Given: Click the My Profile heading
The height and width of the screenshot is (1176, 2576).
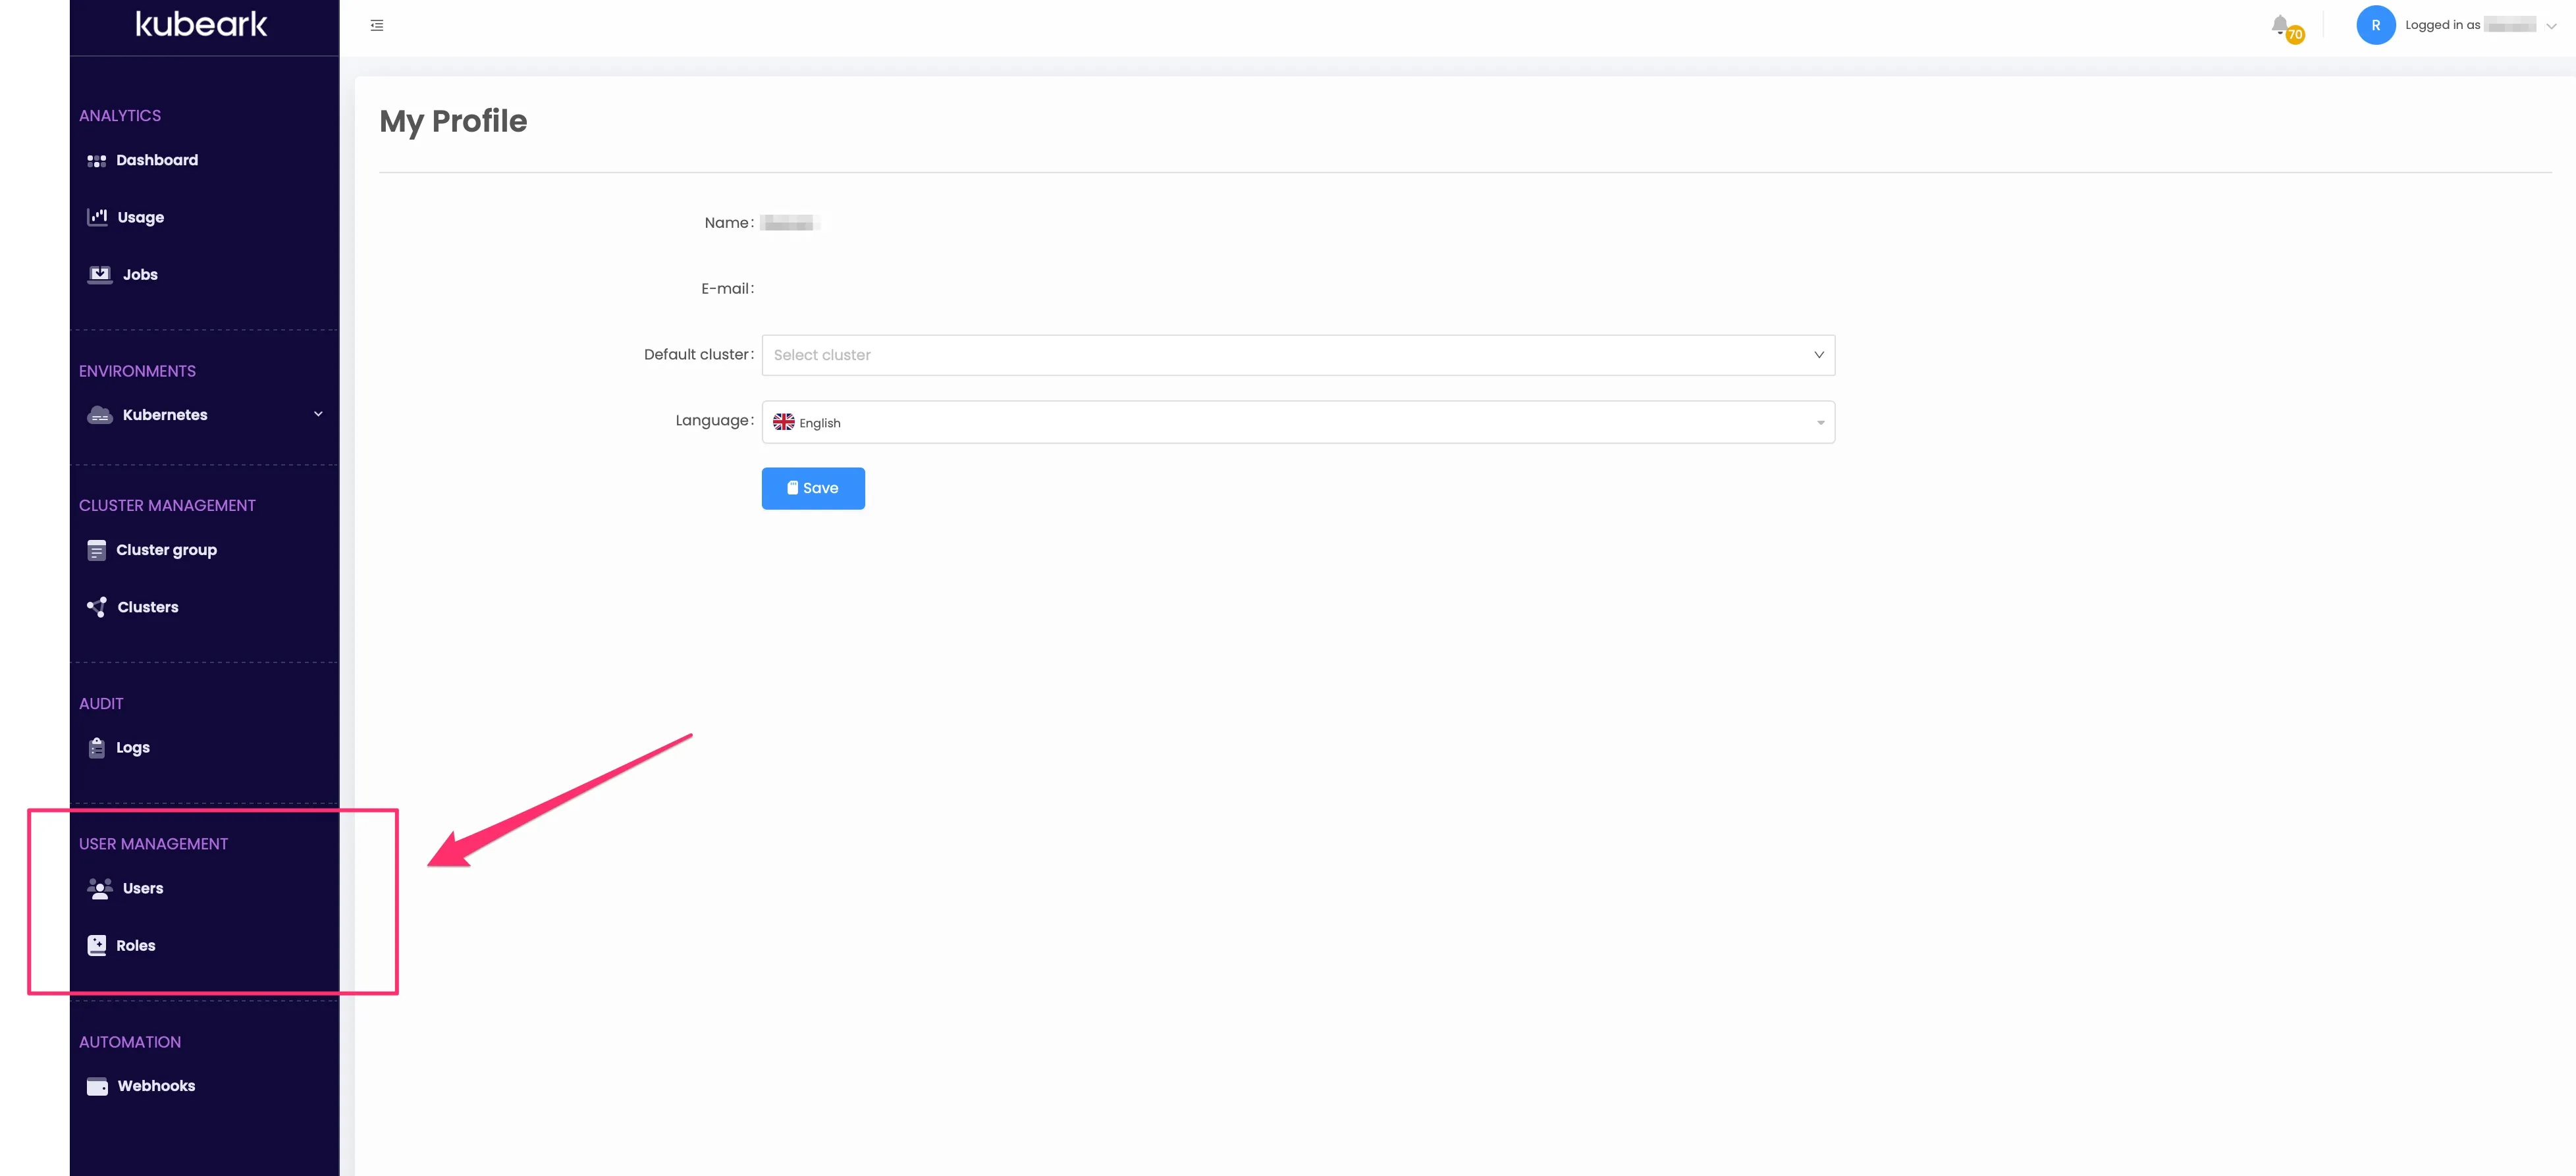Looking at the screenshot, I should [x=453, y=121].
